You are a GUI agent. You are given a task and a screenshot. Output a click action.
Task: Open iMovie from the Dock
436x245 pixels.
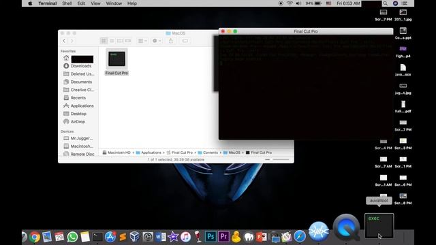click(x=173, y=237)
